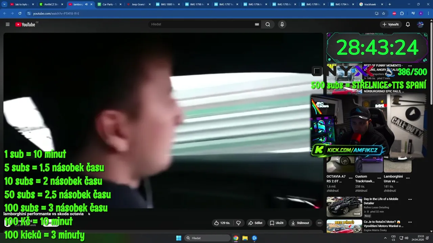The height and width of the screenshot is (243, 433).
Task: Open options for Custom TrackHawk video
Action: point(379,178)
